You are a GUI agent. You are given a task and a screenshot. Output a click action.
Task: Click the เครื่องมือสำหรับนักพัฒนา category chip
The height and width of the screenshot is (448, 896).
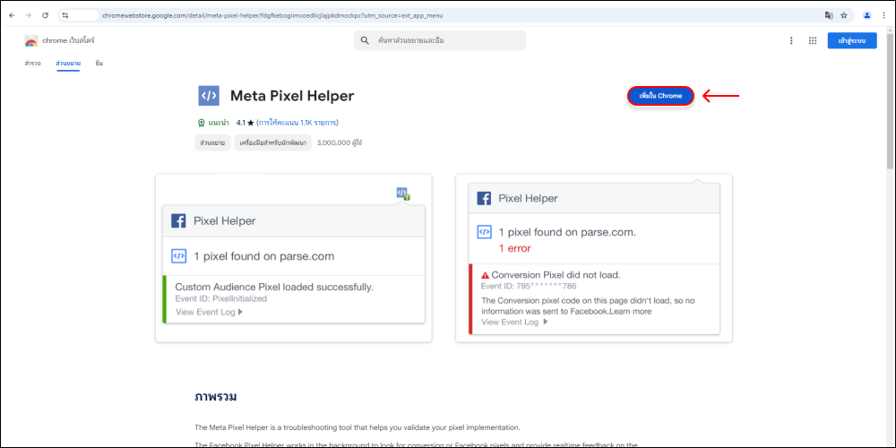click(x=272, y=142)
